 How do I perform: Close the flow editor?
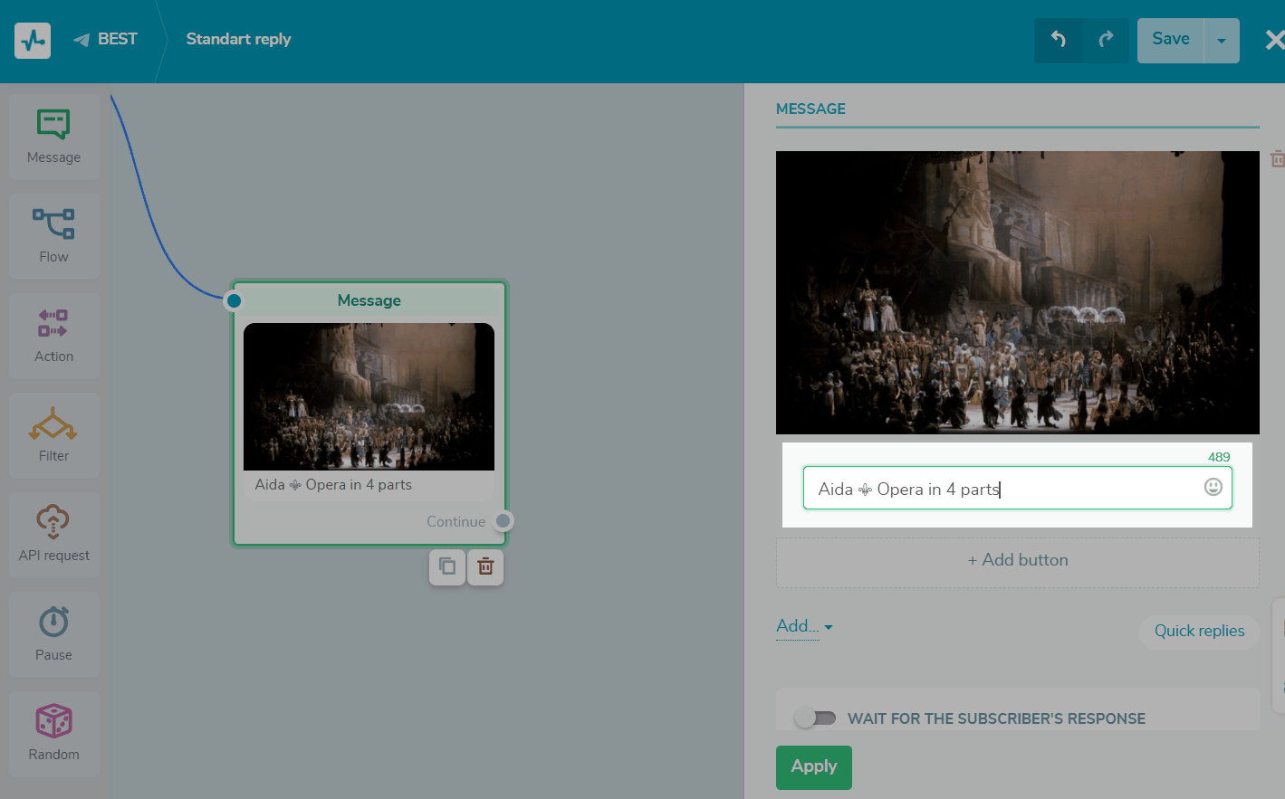1274,40
